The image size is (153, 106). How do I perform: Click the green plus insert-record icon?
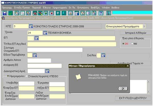[x=46, y=13]
